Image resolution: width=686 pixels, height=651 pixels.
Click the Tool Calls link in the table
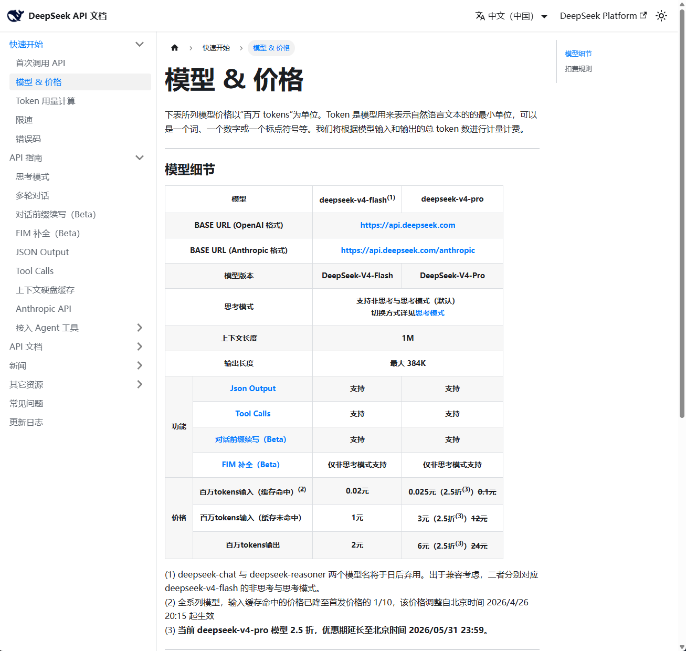point(252,414)
